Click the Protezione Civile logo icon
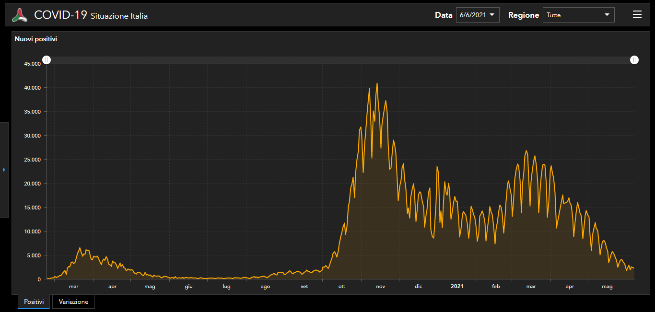 click(20, 15)
